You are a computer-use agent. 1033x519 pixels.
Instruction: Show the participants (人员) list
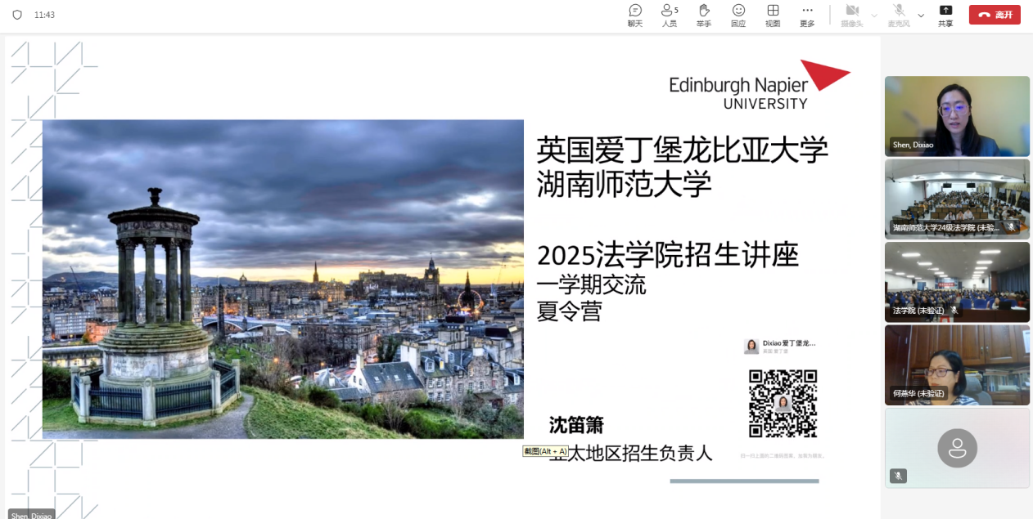click(x=669, y=15)
